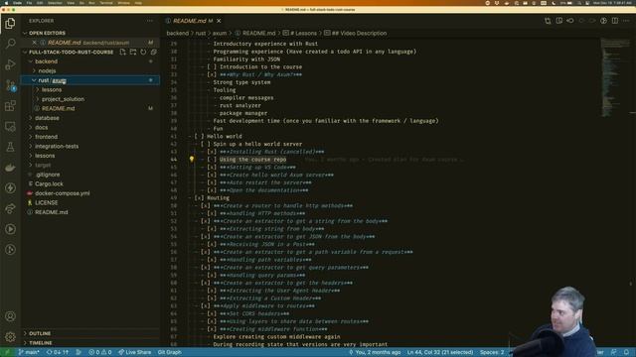Click git blame You, 2 months ago
Viewport: 636px width, 357px height.
(x=375, y=352)
